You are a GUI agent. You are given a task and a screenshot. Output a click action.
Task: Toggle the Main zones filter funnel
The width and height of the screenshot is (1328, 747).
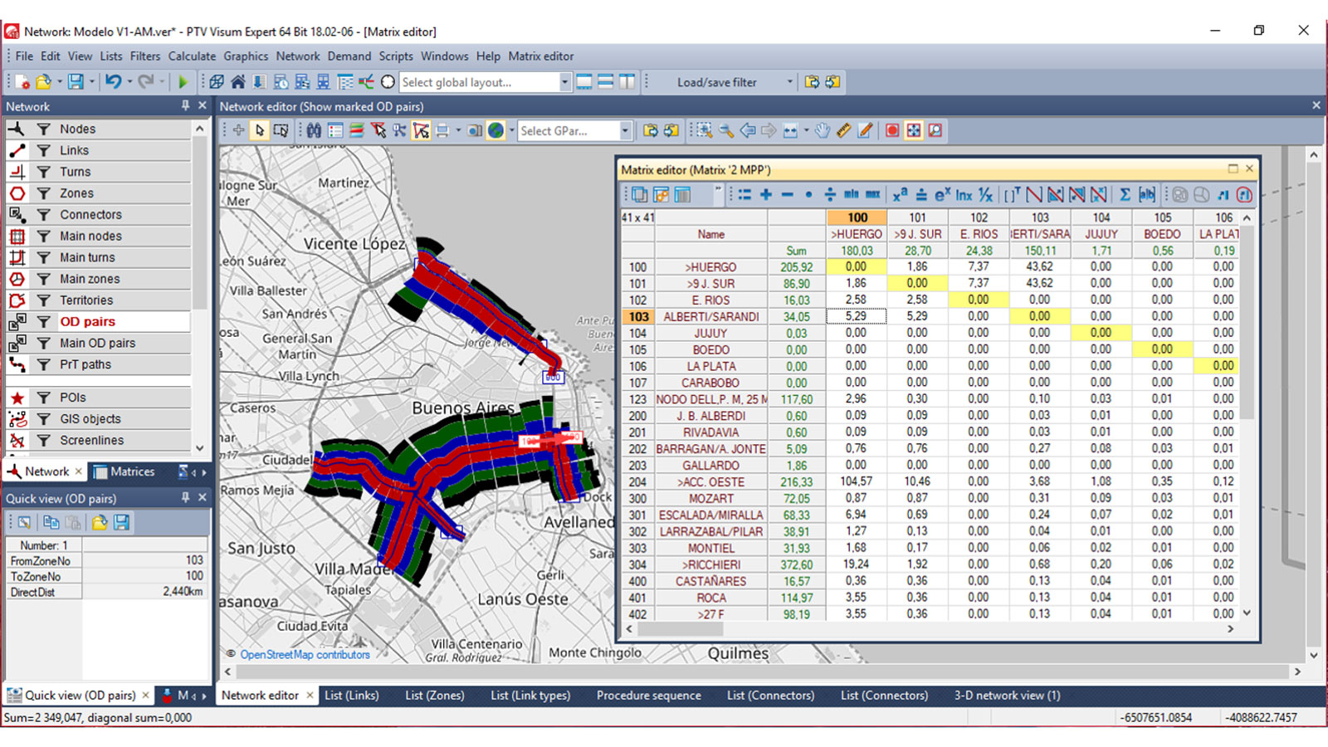[43, 279]
